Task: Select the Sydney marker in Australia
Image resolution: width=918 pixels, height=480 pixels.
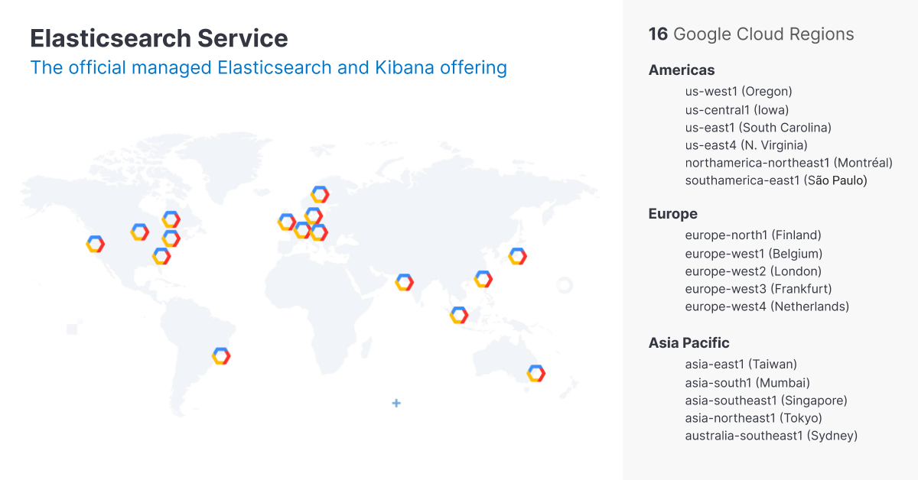Action: tap(536, 374)
